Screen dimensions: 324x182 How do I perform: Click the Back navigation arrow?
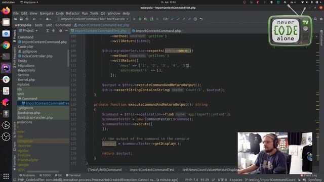pyautogui.click(x=34, y=19)
